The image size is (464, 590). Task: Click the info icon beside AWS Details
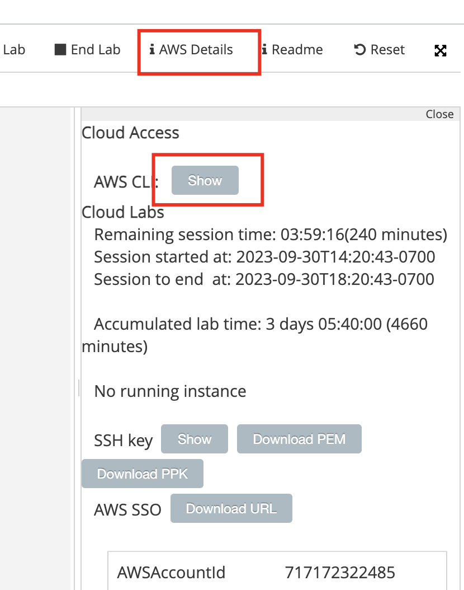151,49
